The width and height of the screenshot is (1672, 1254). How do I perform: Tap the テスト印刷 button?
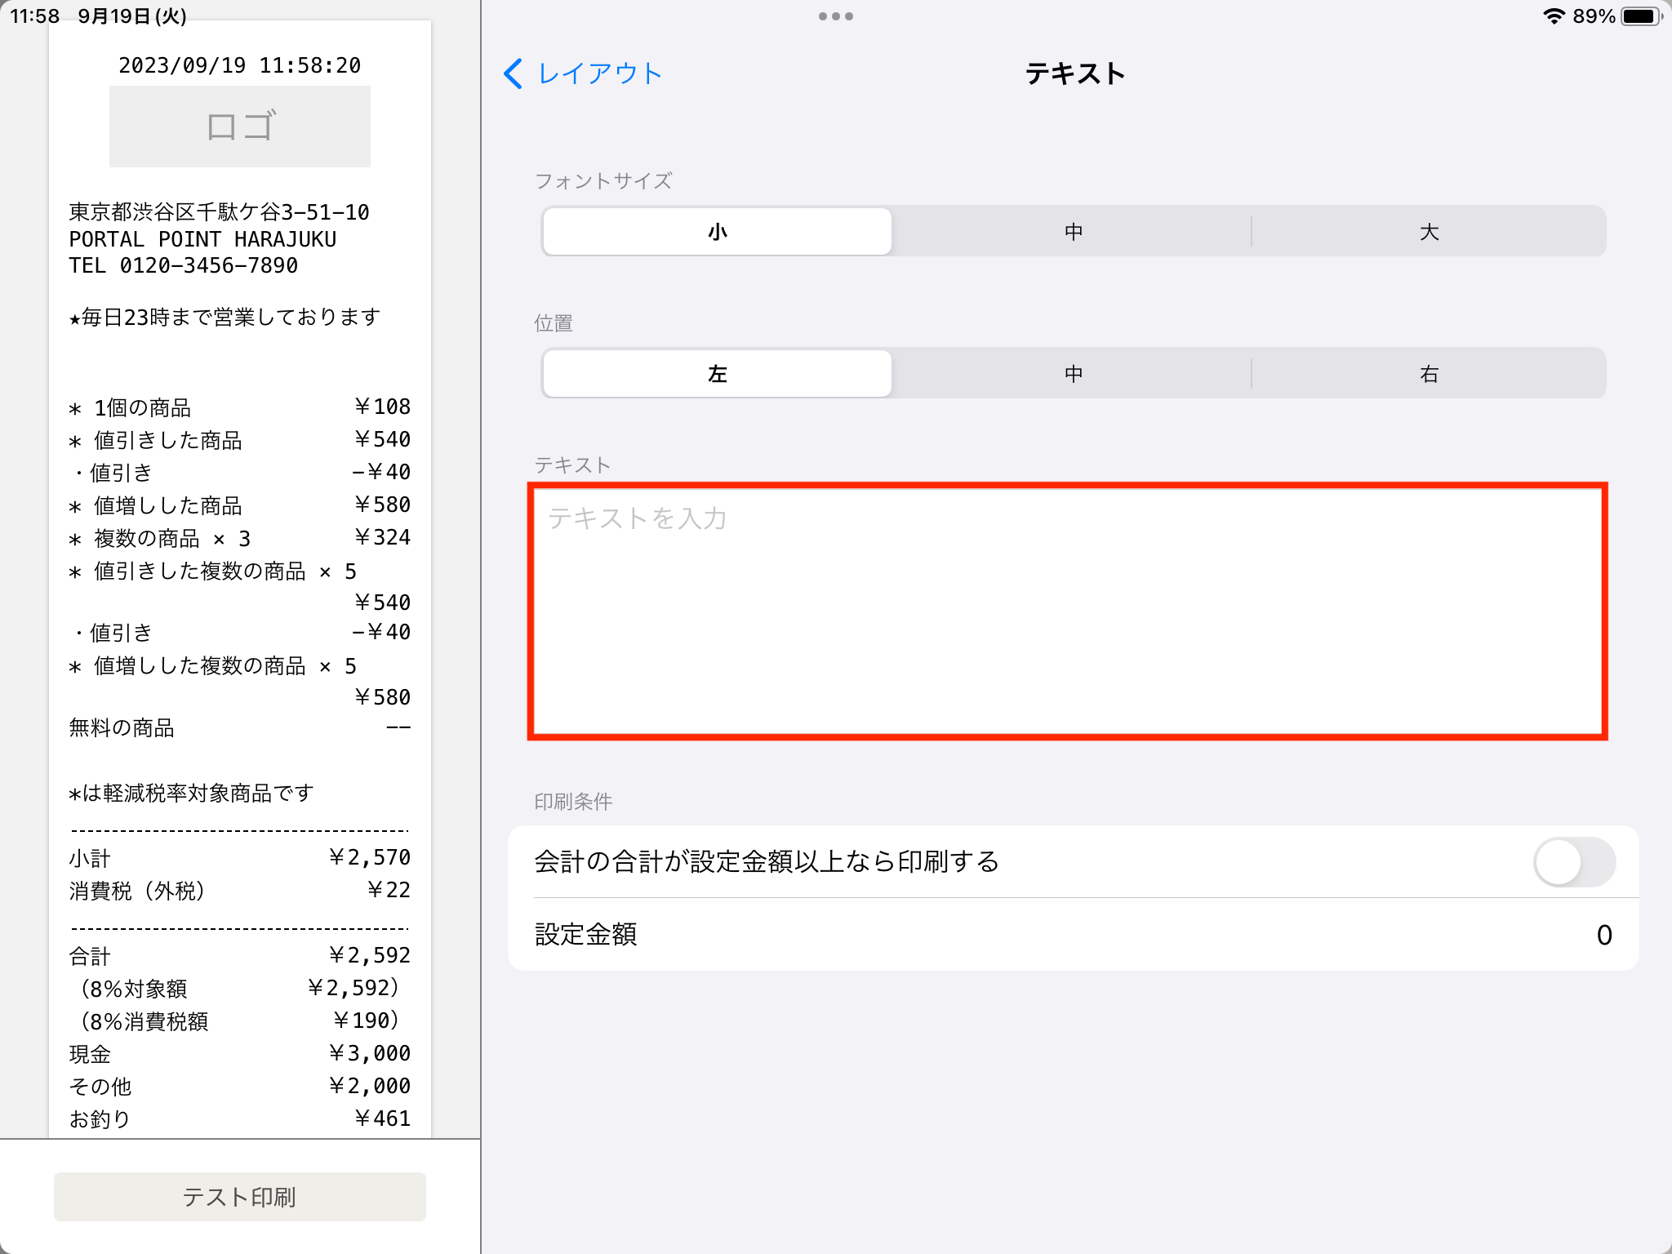240,1197
